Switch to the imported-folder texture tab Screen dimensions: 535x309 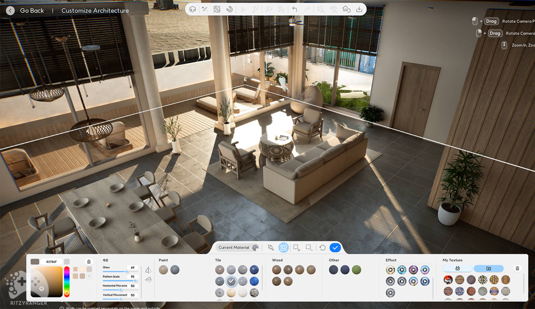488,268
